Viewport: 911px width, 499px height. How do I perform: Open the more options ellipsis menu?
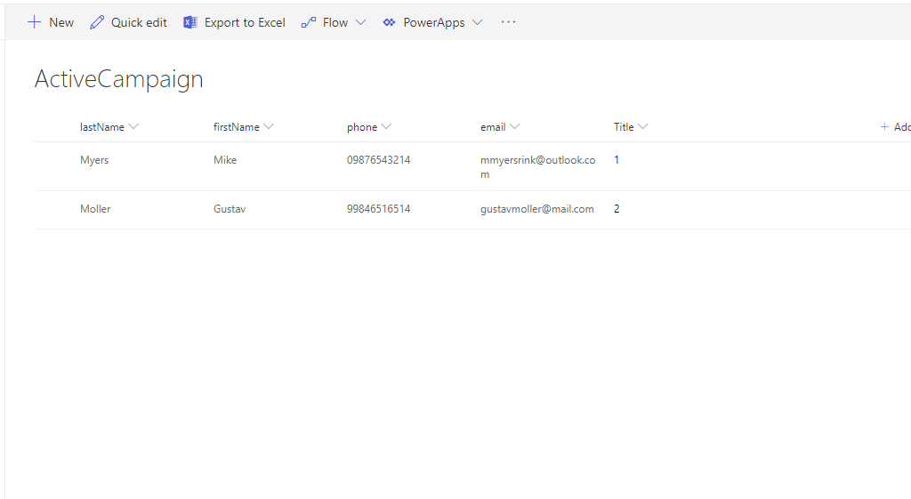(508, 22)
